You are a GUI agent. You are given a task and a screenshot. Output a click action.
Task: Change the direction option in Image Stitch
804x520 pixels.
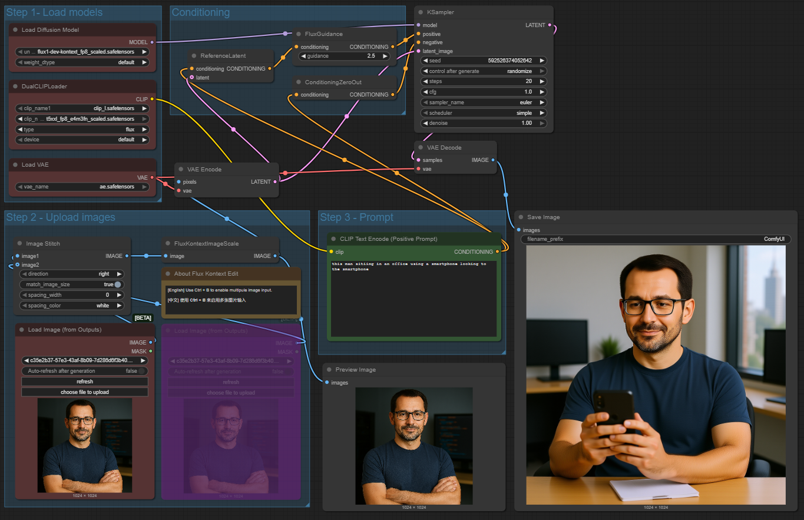tap(72, 274)
